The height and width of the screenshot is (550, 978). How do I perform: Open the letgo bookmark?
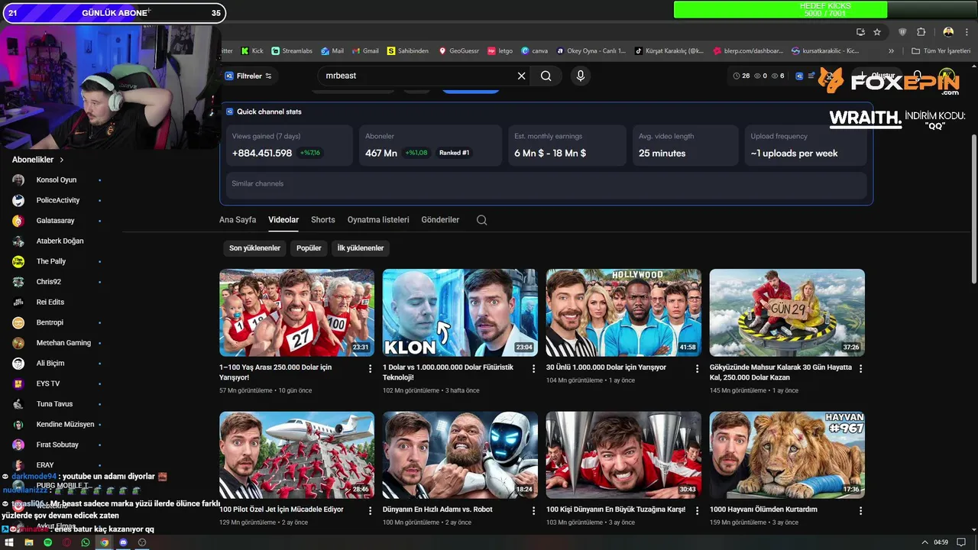point(500,51)
